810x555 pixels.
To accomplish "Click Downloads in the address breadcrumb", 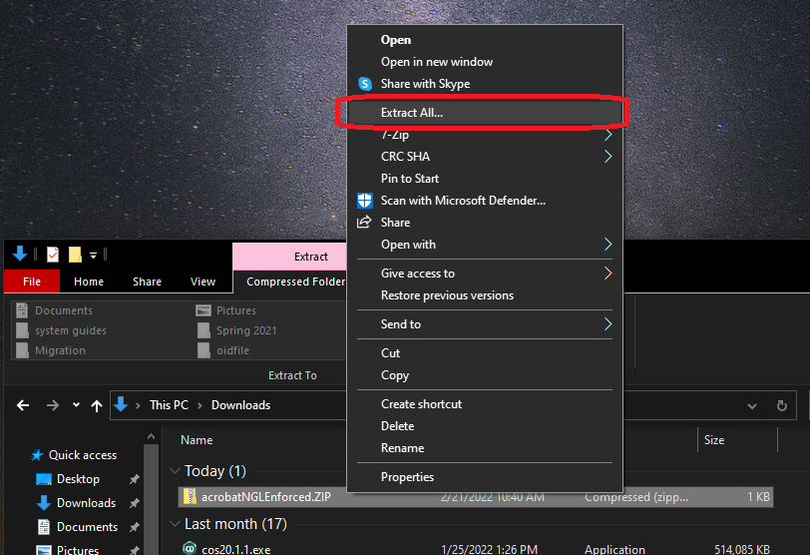I will click(x=240, y=405).
